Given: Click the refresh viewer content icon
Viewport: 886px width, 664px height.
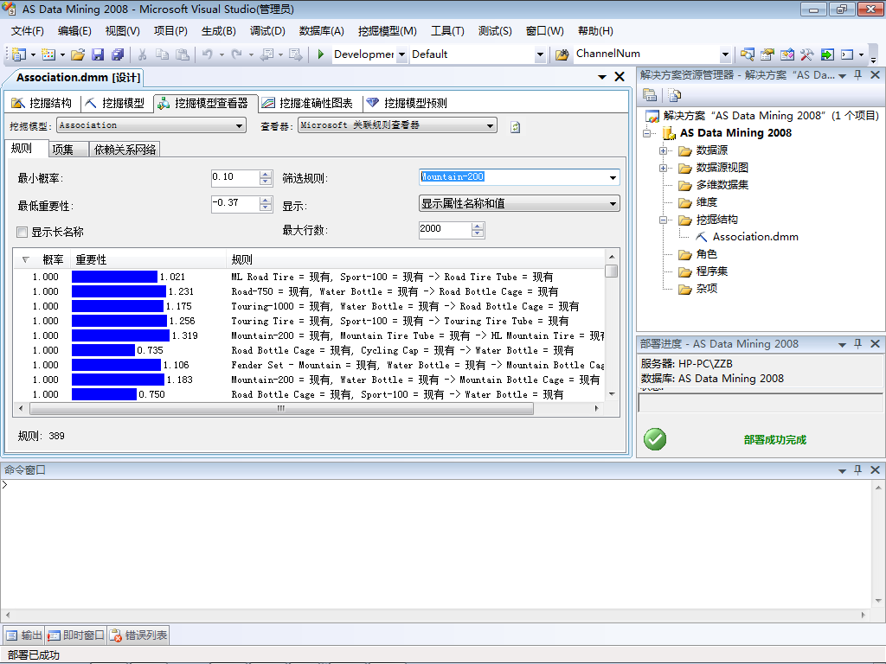Looking at the screenshot, I should coord(515,127).
